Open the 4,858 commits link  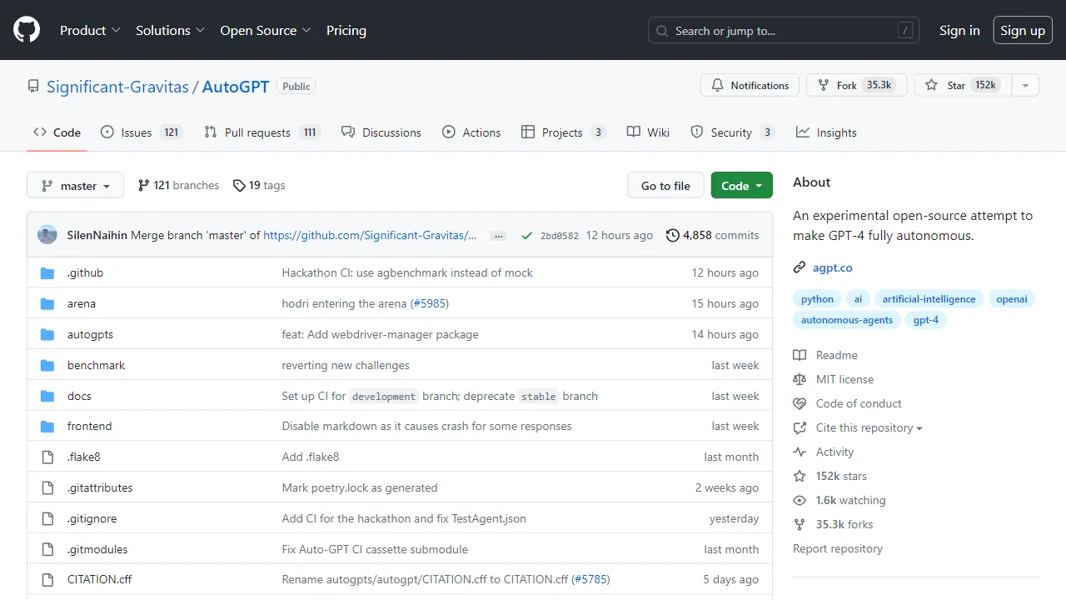(x=713, y=235)
